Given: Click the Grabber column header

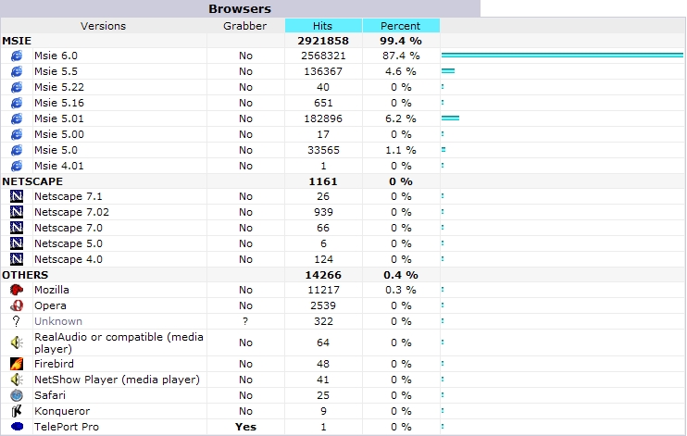Looking at the screenshot, I should pyautogui.click(x=245, y=26).
